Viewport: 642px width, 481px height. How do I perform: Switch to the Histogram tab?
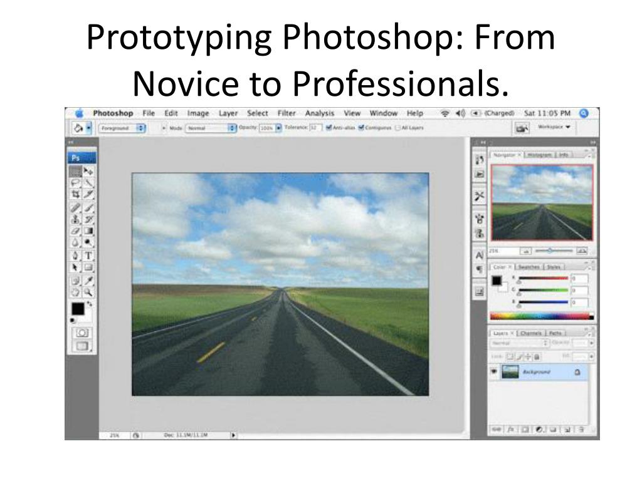pos(540,155)
